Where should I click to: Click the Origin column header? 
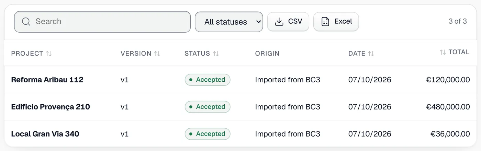tap(267, 54)
